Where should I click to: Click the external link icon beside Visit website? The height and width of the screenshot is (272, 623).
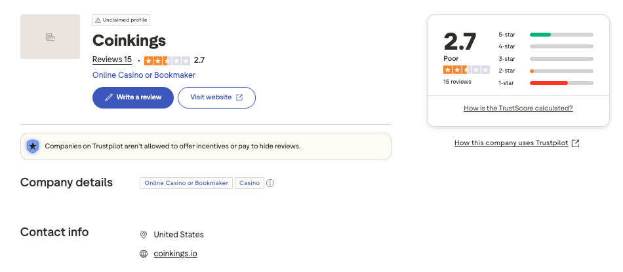(239, 97)
